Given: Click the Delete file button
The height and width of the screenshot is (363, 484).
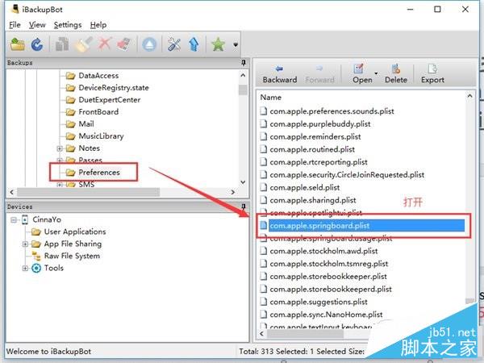Looking at the screenshot, I should pyautogui.click(x=396, y=74).
